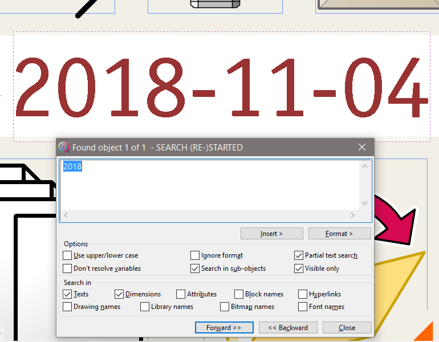Image resolution: width=439 pixels, height=342 pixels.
Task: Click the Close button
Action: (x=347, y=327)
